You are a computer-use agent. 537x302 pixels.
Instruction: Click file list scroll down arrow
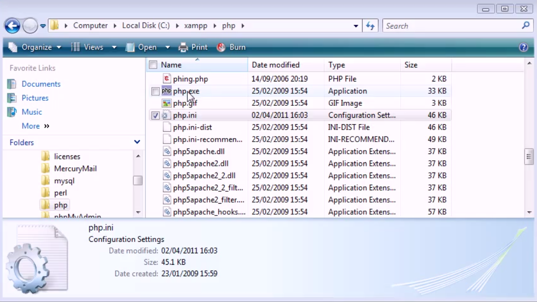pos(529,212)
